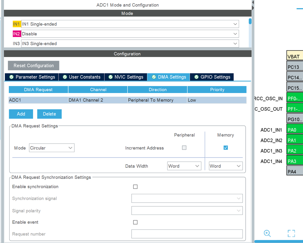The width and height of the screenshot is (303, 243).
Task: Click the ADC2_IN2 pin label
Action: tap(271, 140)
